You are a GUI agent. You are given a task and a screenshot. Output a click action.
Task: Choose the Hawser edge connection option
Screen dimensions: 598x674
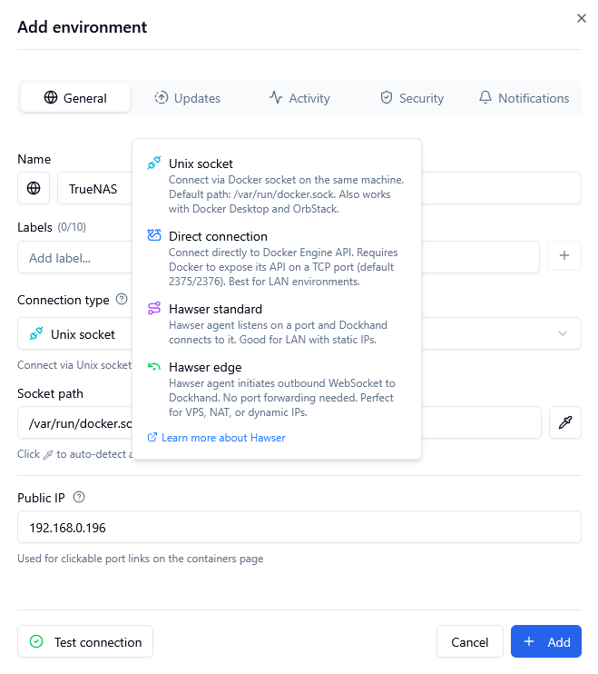205,368
